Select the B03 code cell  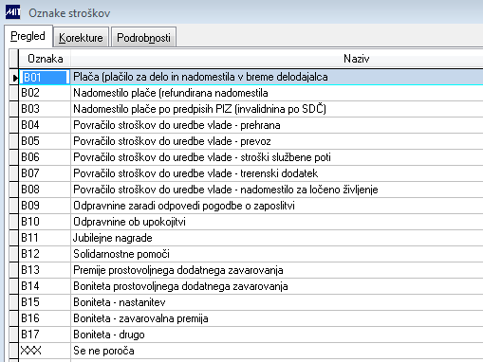45,109
